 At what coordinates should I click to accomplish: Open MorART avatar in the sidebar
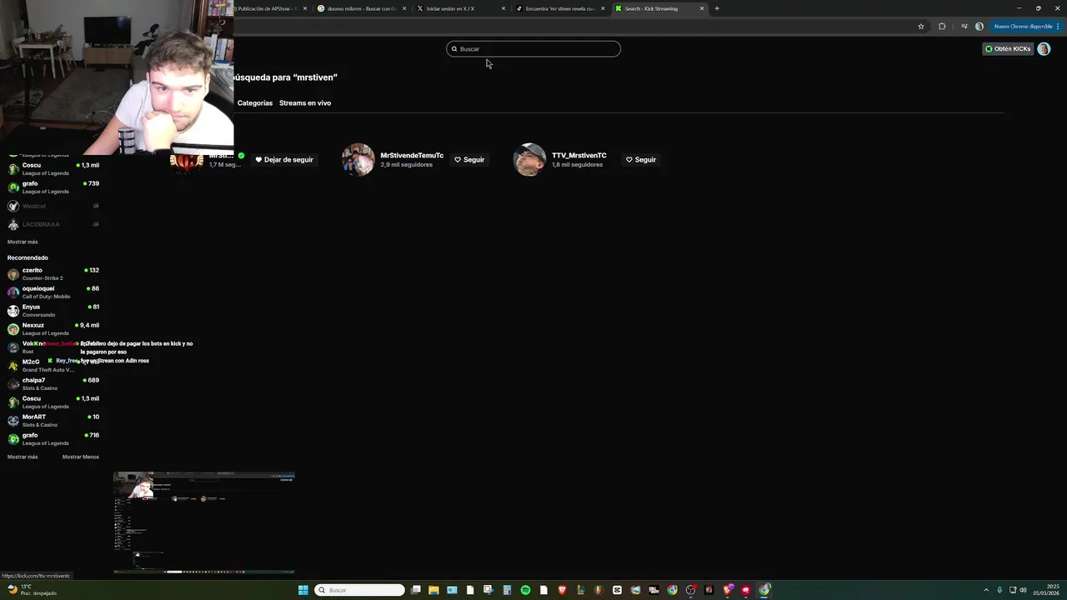(13, 421)
